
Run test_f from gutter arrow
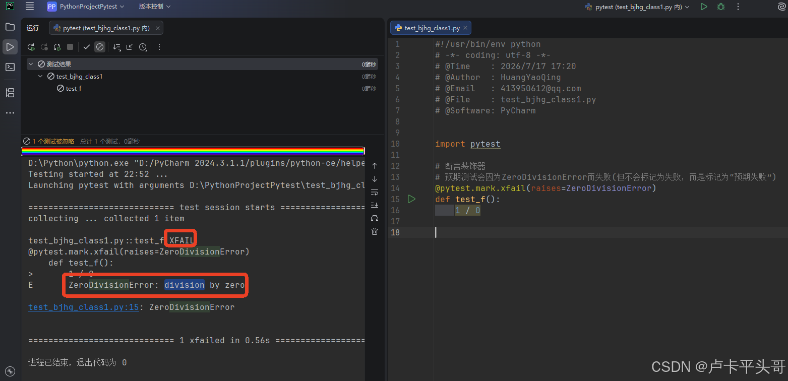411,199
